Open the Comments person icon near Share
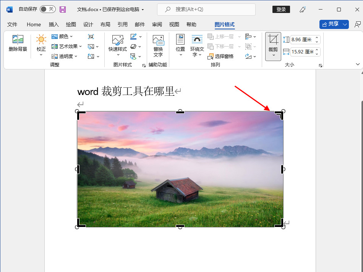 [x=357, y=24]
